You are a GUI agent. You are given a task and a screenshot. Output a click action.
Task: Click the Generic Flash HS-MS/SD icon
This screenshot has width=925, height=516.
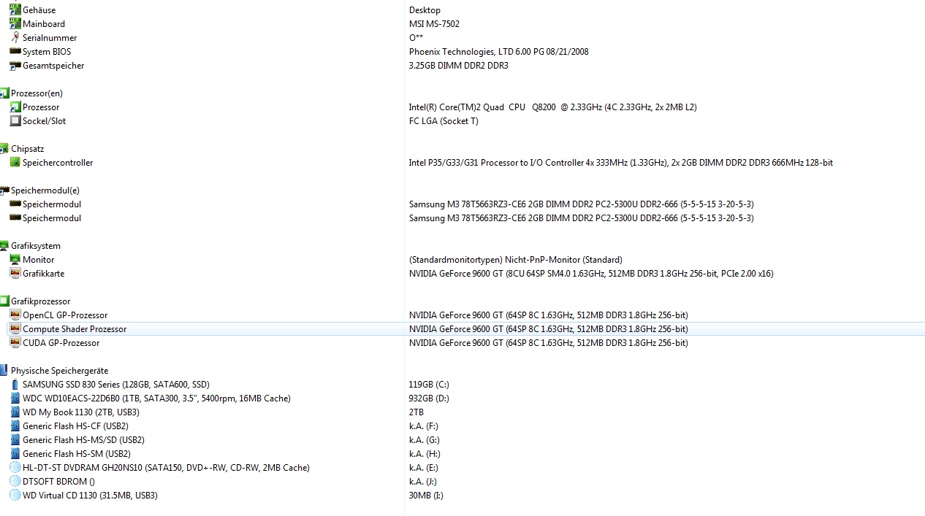(15, 440)
